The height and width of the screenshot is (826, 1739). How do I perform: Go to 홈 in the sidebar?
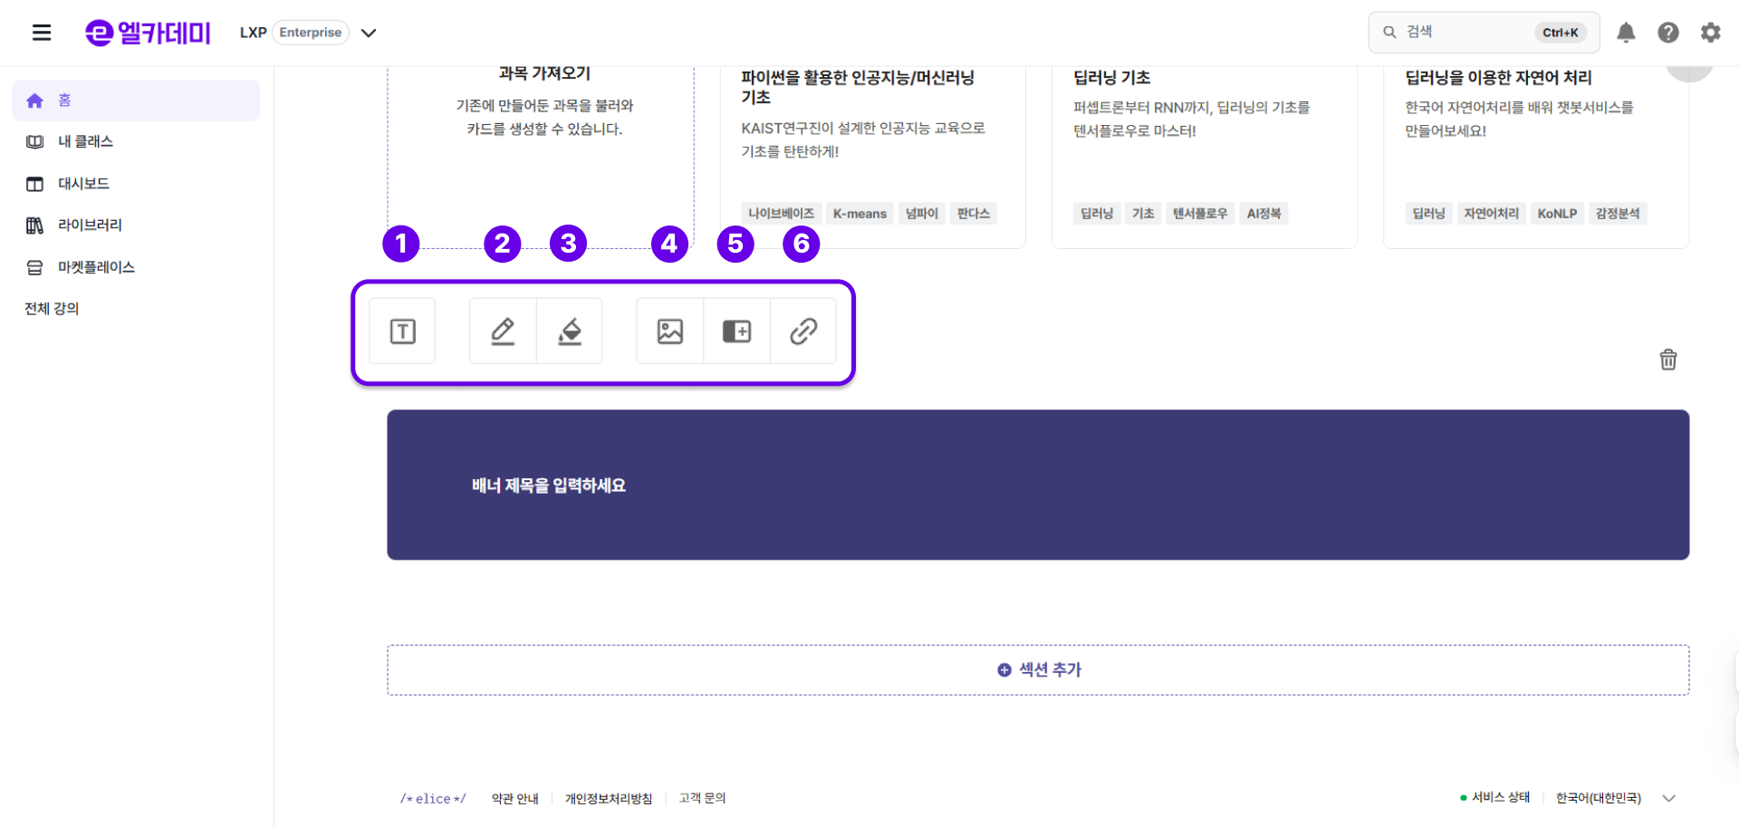(136, 101)
